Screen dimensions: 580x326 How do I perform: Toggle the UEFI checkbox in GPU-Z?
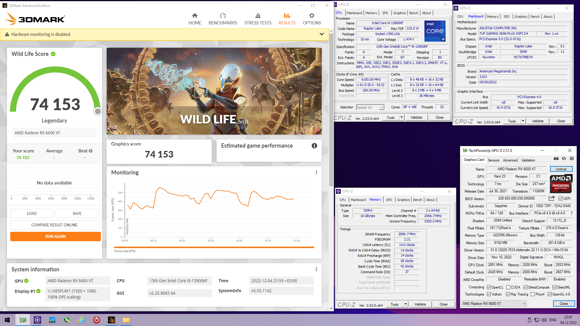(560, 199)
